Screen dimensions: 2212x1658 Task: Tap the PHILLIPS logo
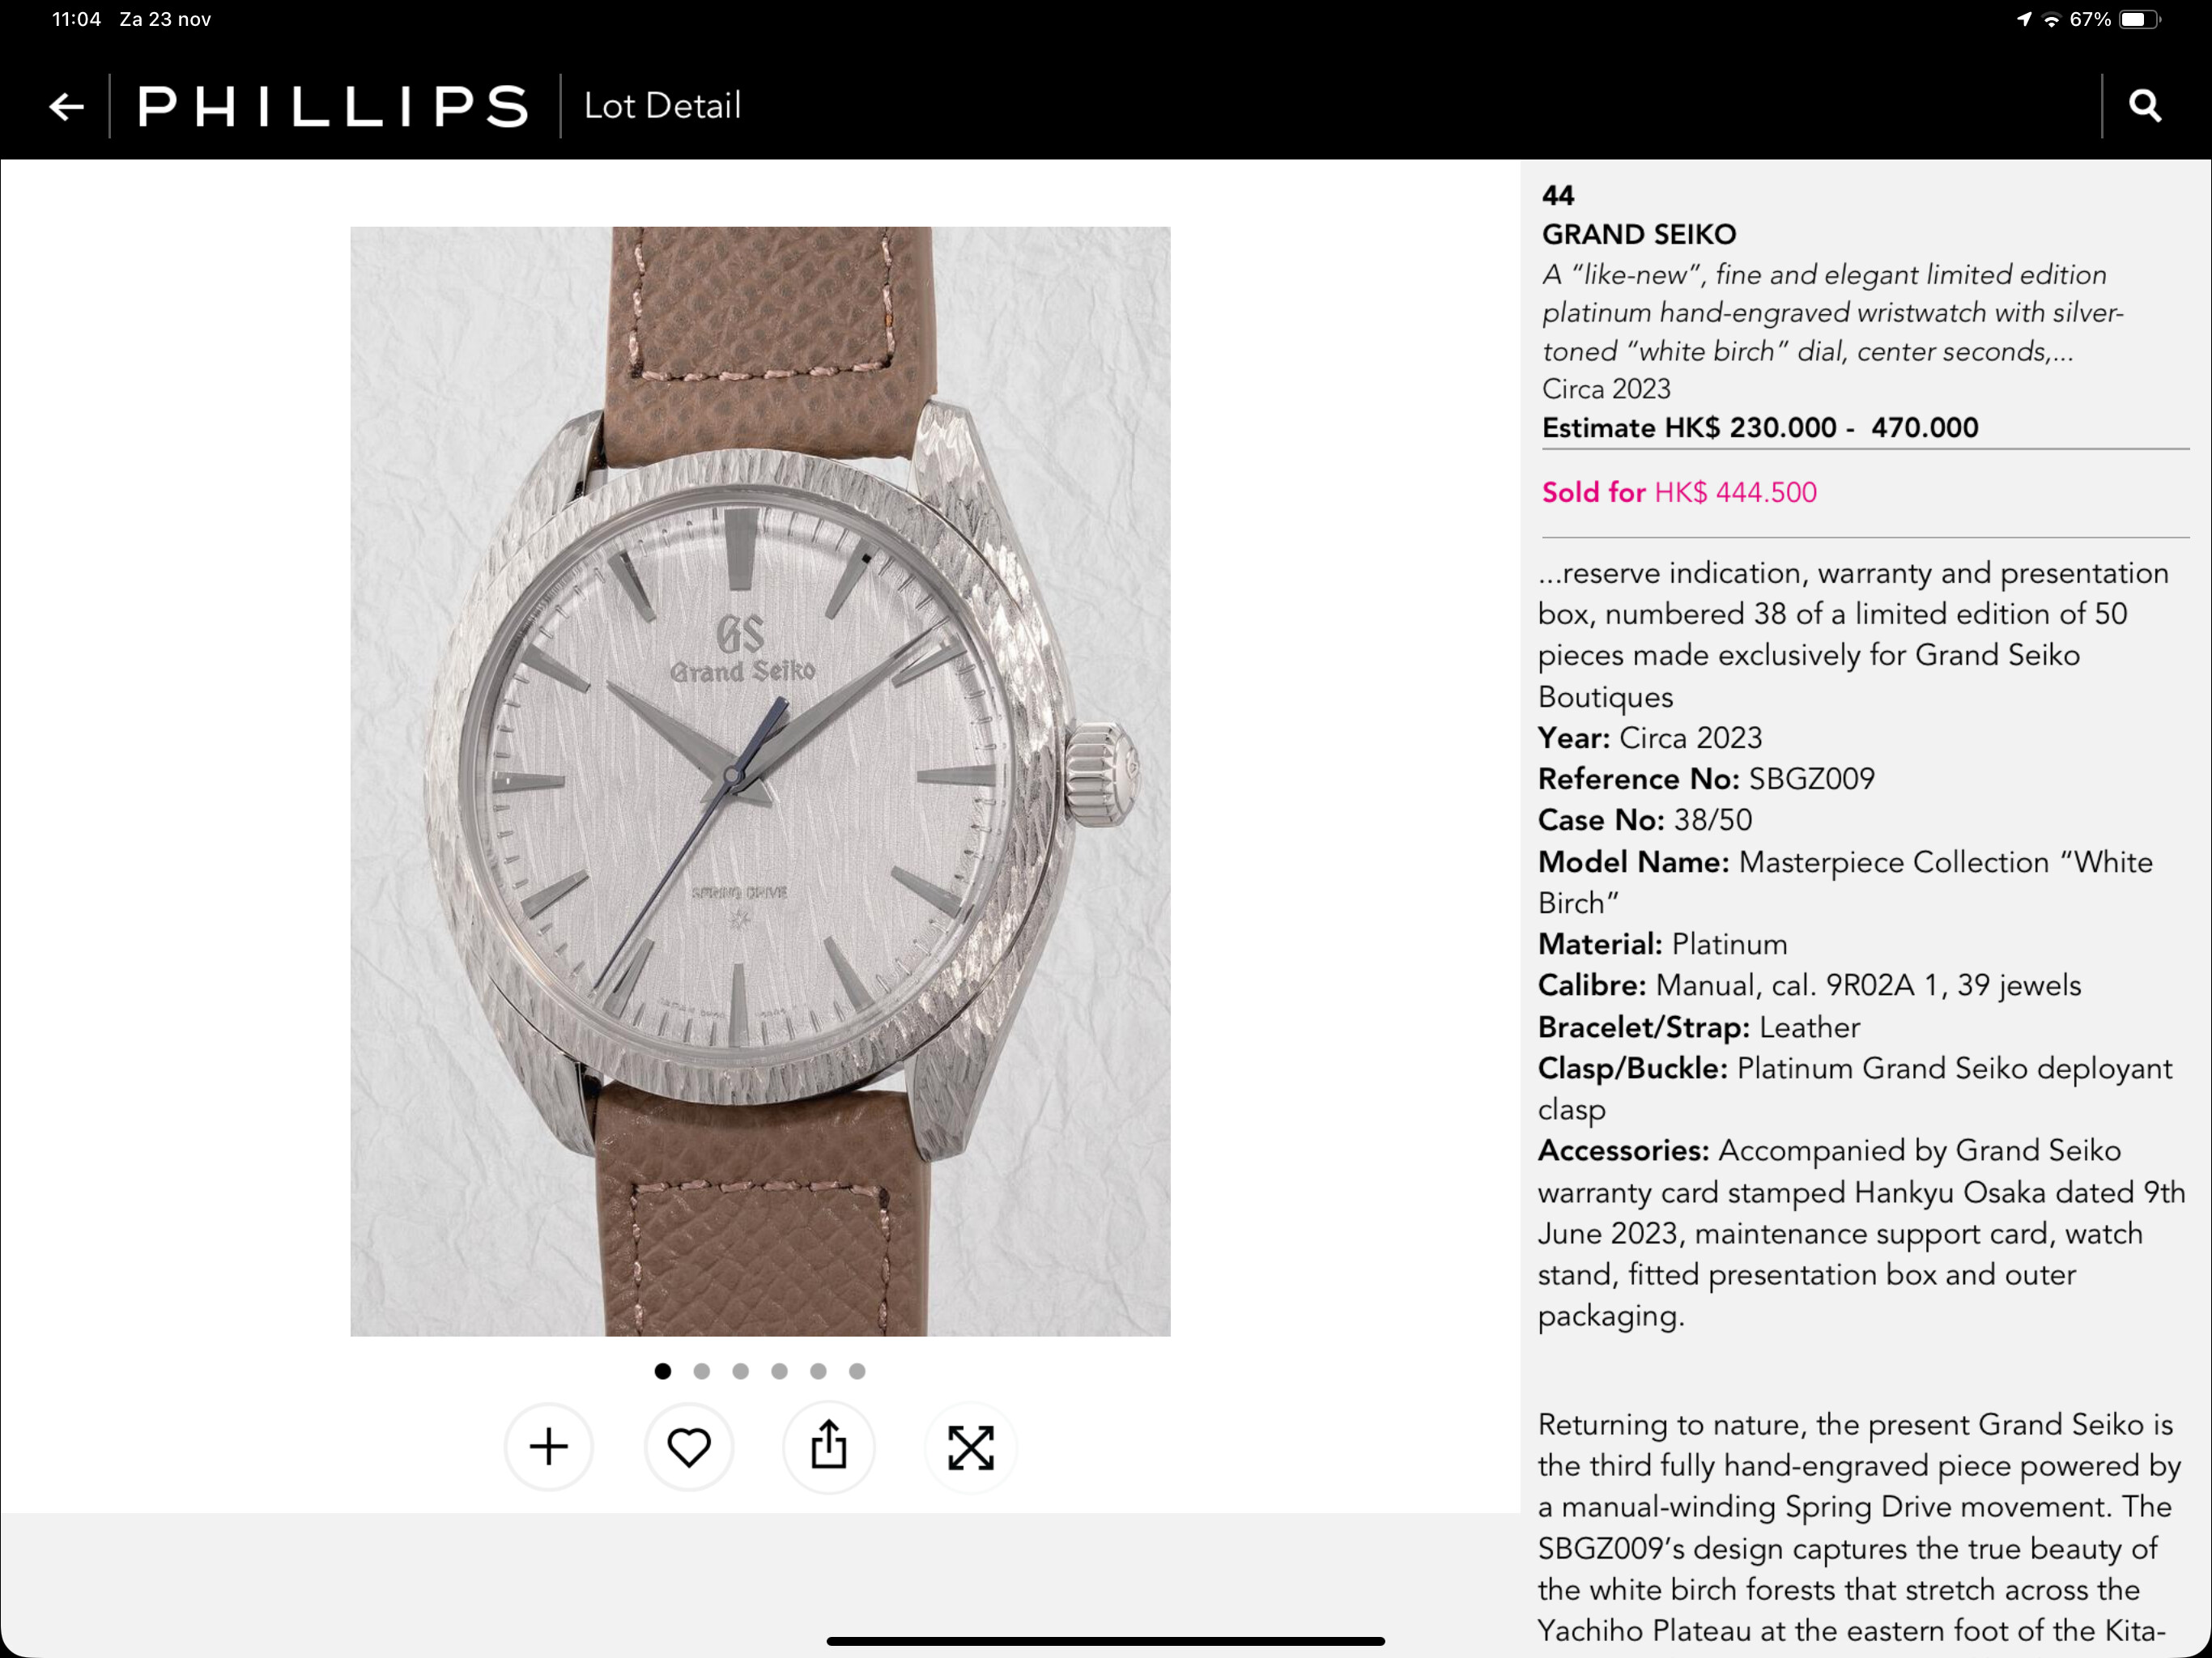pos(333,106)
